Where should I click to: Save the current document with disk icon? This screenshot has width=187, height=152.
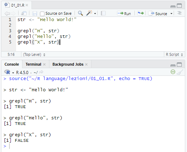pyautogui.click(x=35, y=13)
